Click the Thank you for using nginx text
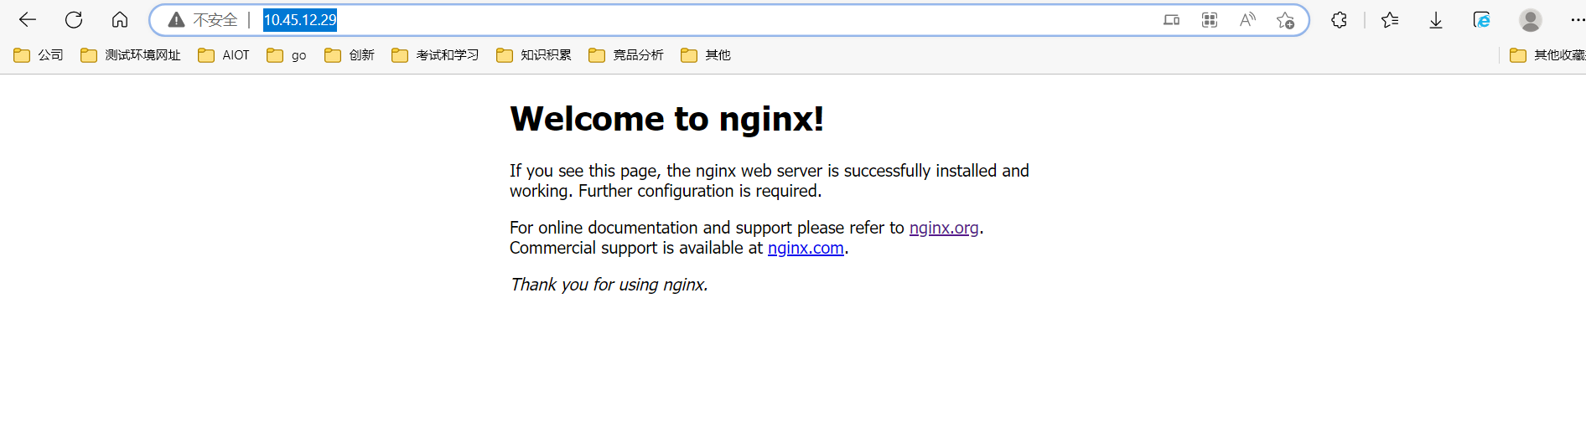This screenshot has width=1586, height=437. coord(609,285)
